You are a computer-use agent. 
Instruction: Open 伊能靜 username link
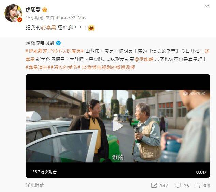[x=33, y=9]
